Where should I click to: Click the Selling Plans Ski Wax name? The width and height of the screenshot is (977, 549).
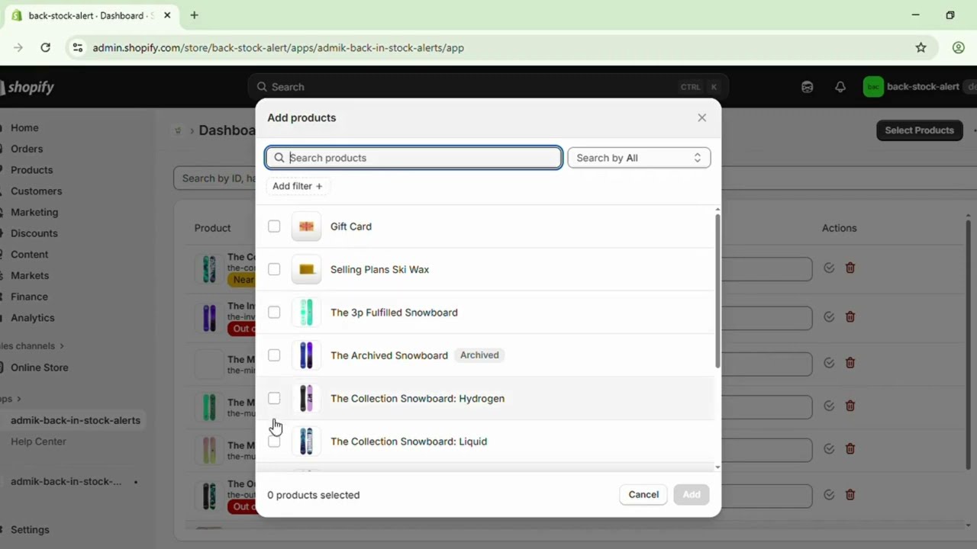click(379, 269)
